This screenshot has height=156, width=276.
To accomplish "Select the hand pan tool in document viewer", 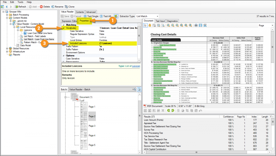I will [x=150, y=26].
